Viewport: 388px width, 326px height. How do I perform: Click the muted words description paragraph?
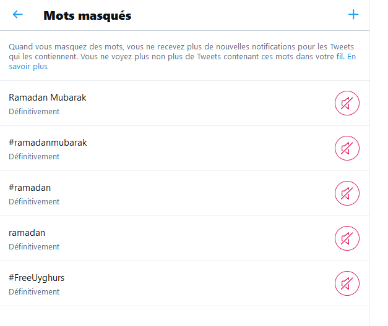point(183,57)
